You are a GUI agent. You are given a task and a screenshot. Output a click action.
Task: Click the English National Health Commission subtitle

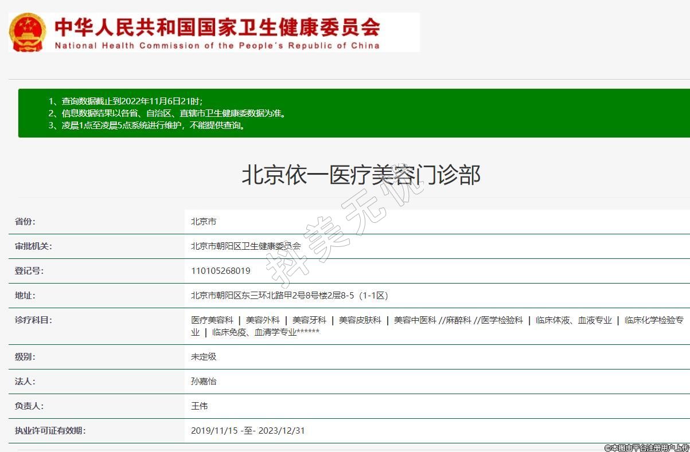(217, 46)
